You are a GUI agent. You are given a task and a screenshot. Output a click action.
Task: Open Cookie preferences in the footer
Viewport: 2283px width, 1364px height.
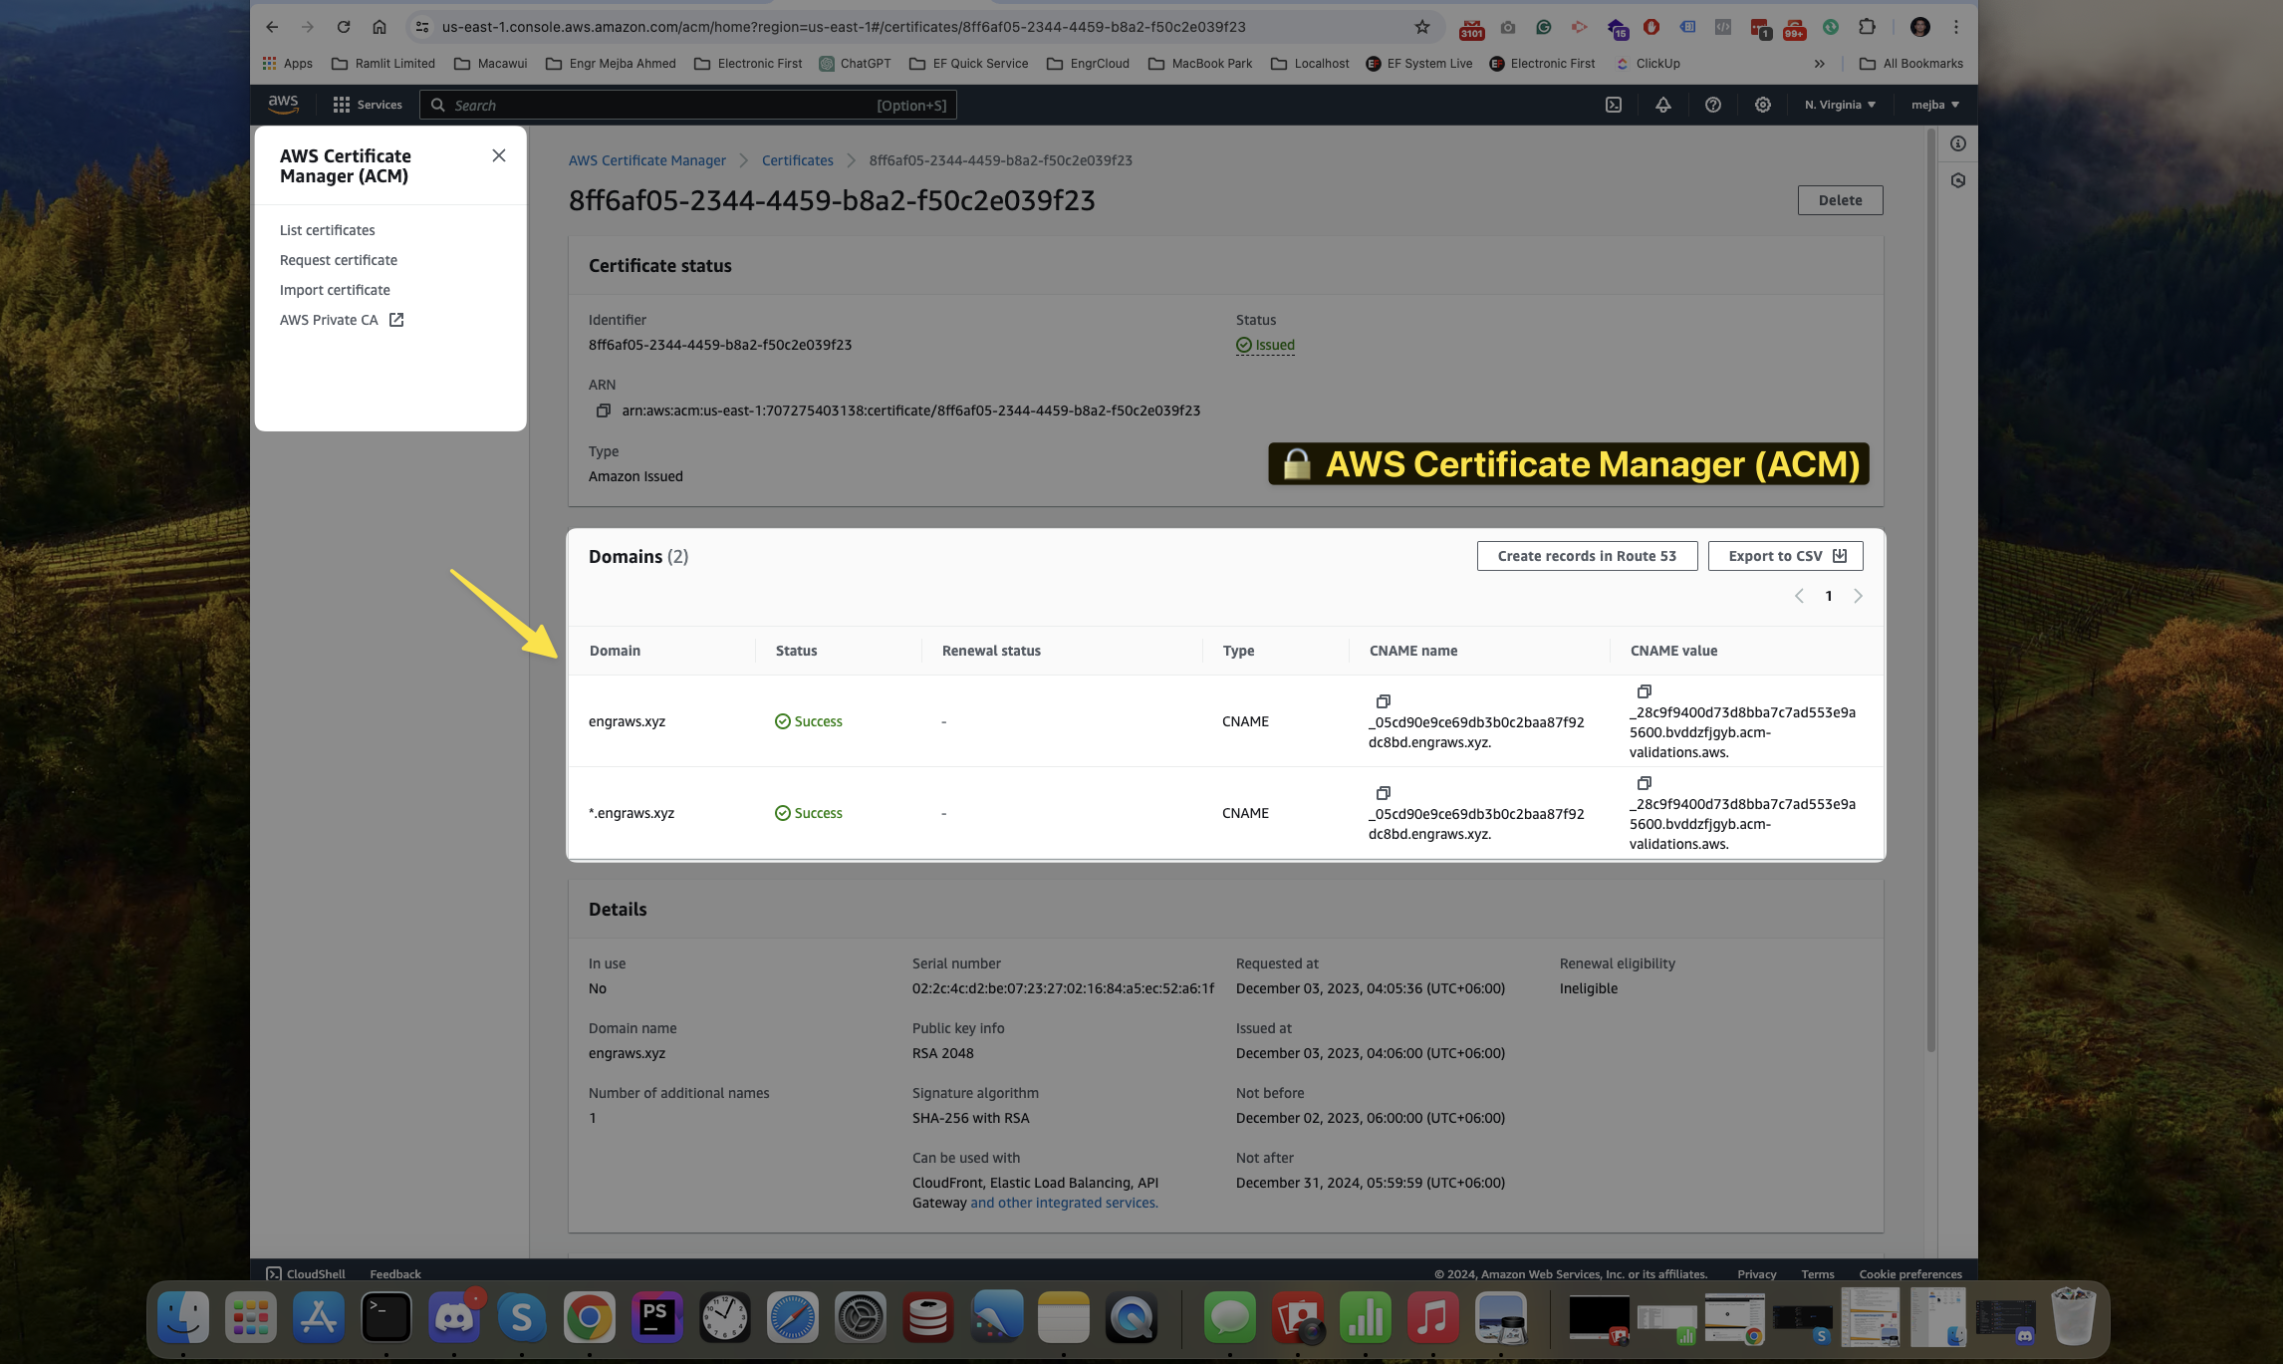point(1909,1273)
